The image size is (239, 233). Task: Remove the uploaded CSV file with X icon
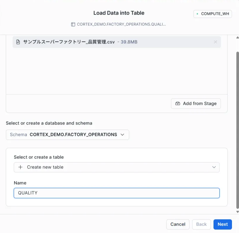click(x=215, y=42)
